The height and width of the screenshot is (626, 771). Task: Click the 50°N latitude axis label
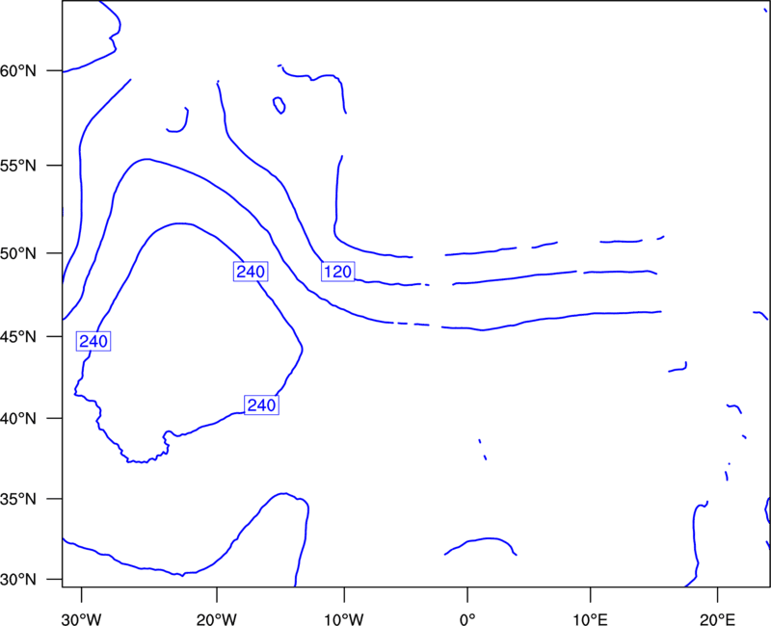click(x=18, y=253)
